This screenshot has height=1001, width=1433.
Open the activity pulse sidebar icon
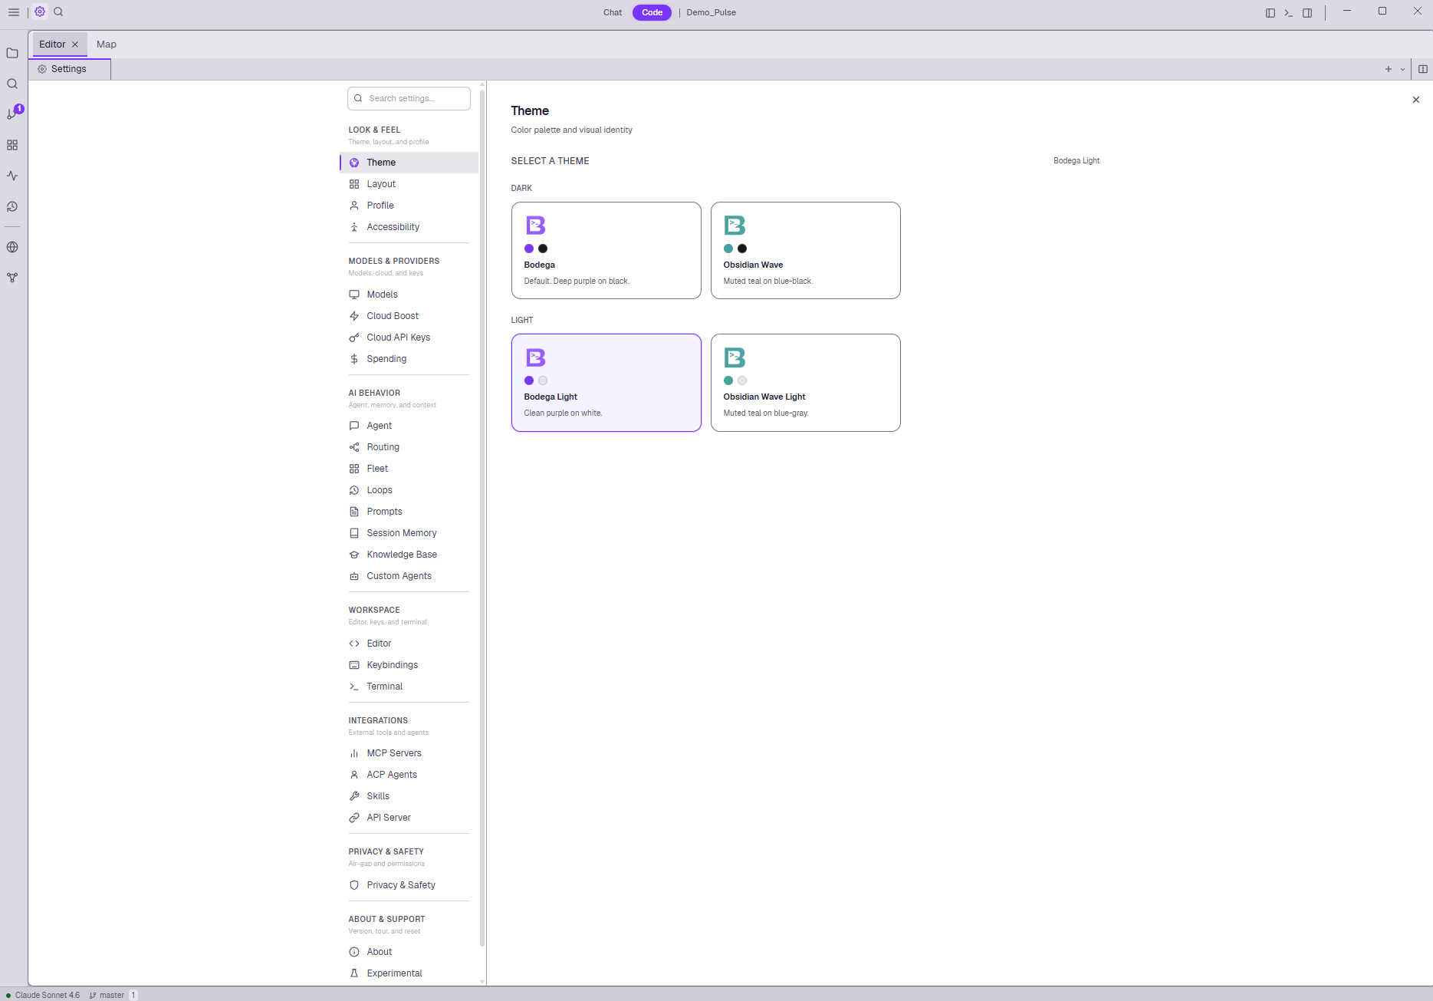pos(12,176)
